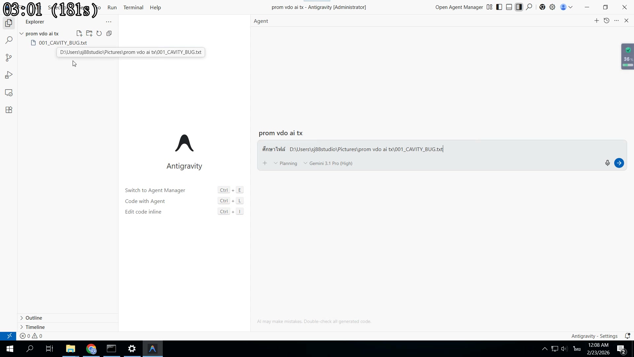
Task: Open the Gemini 3.1 Pro model selector
Action: tap(328, 163)
